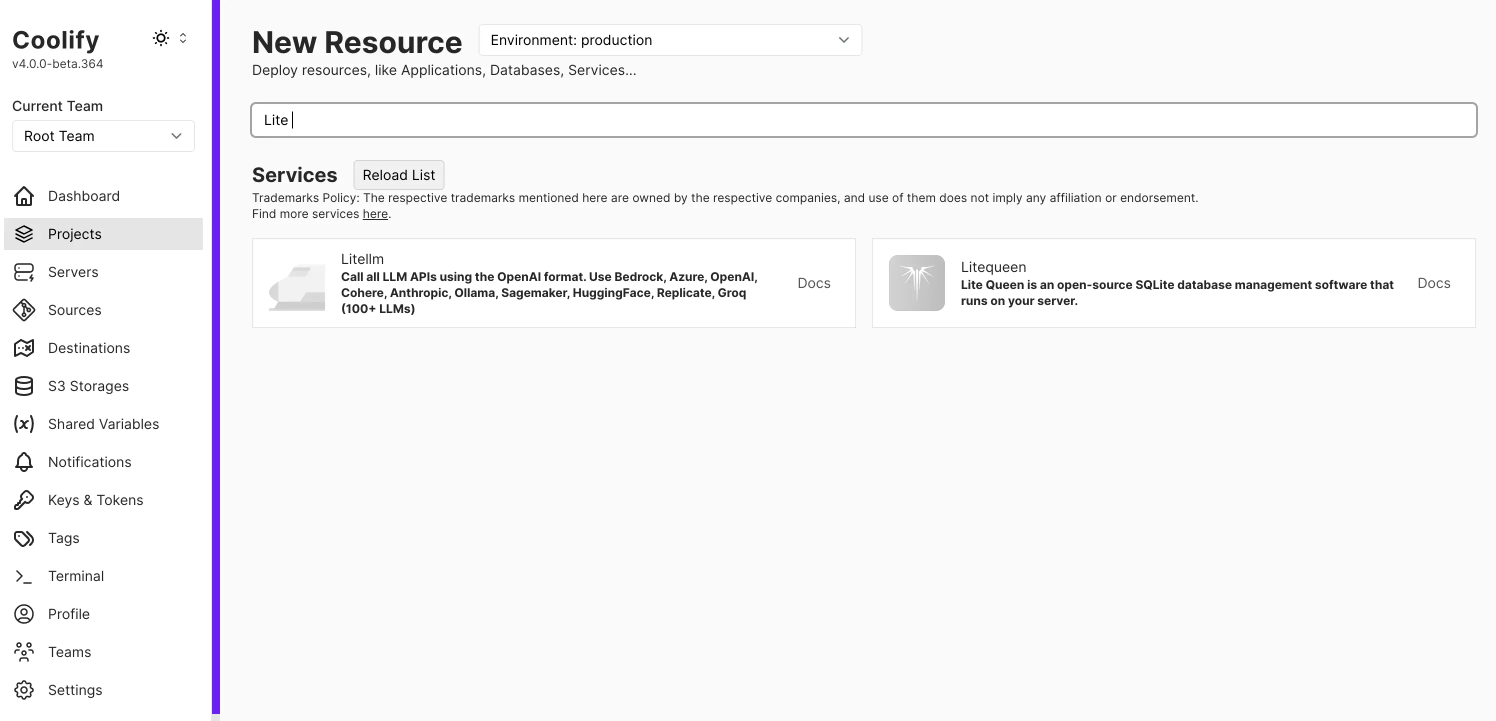
Task: Open Sources menu item
Action: click(x=103, y=310)
